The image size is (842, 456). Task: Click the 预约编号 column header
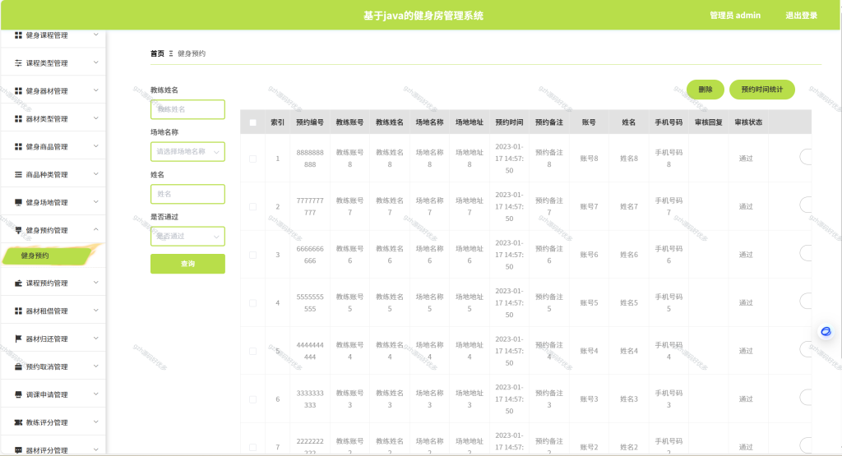[310, 122]
